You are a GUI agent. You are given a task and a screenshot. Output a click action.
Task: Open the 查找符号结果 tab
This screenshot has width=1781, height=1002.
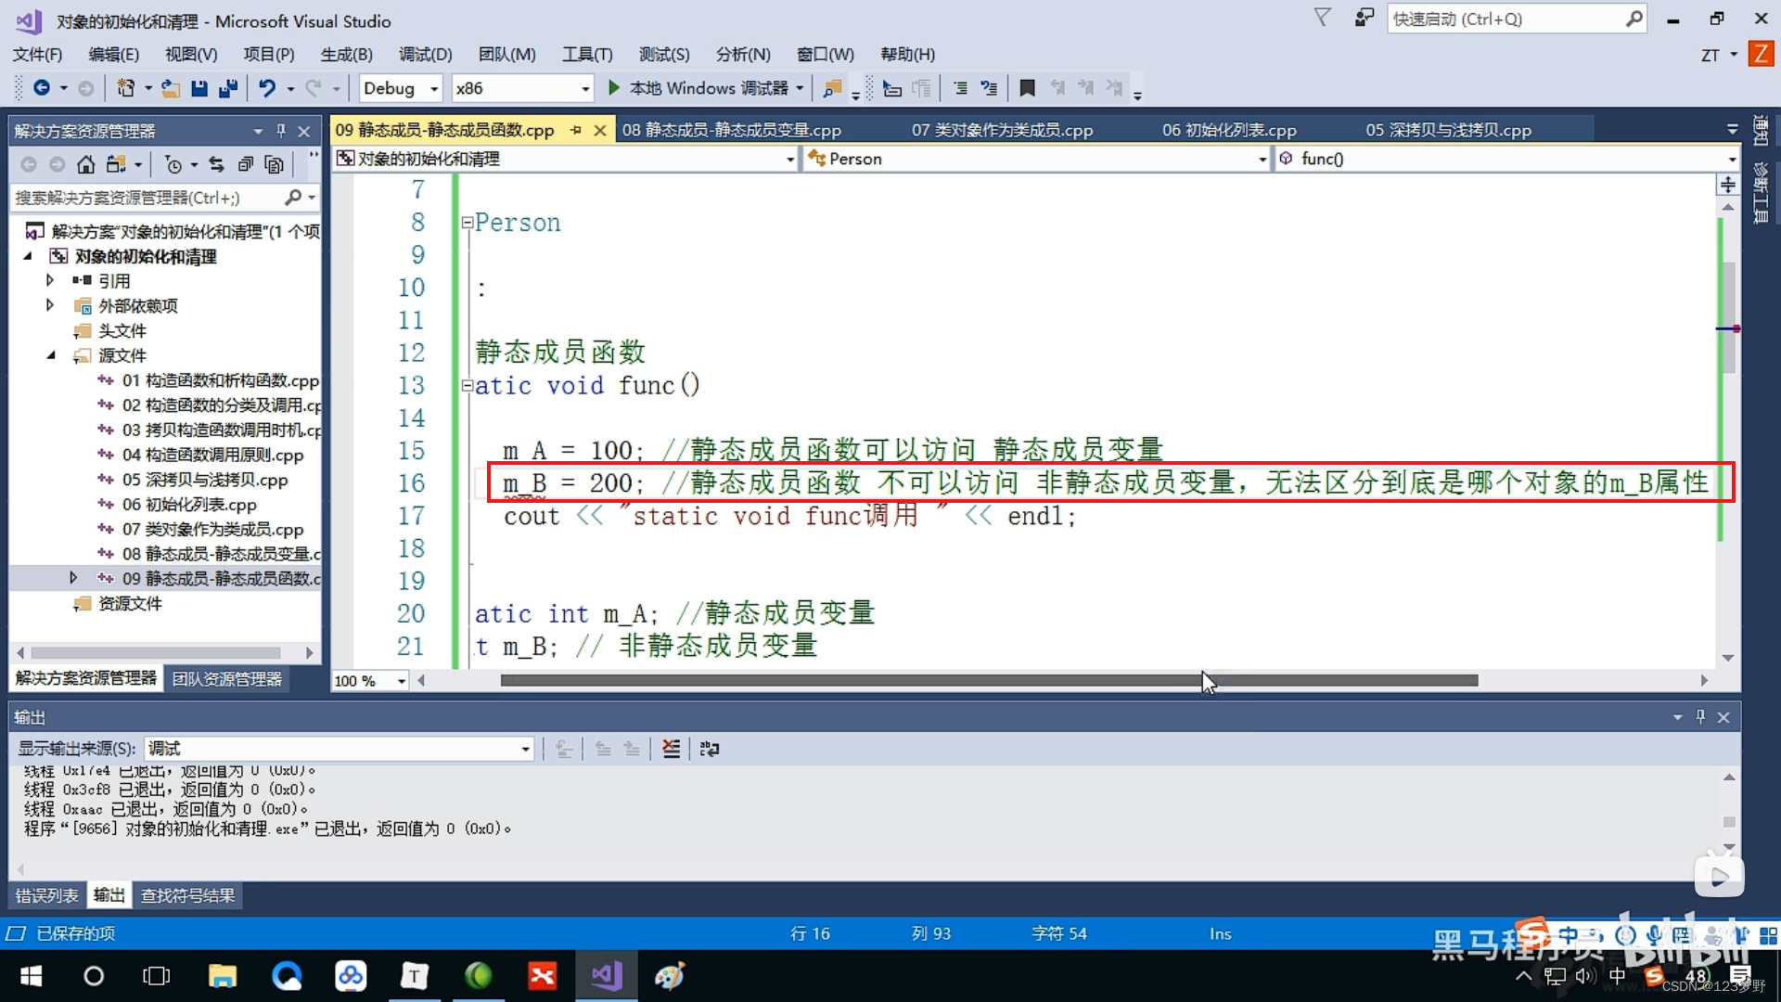click(x=187, y=895)
